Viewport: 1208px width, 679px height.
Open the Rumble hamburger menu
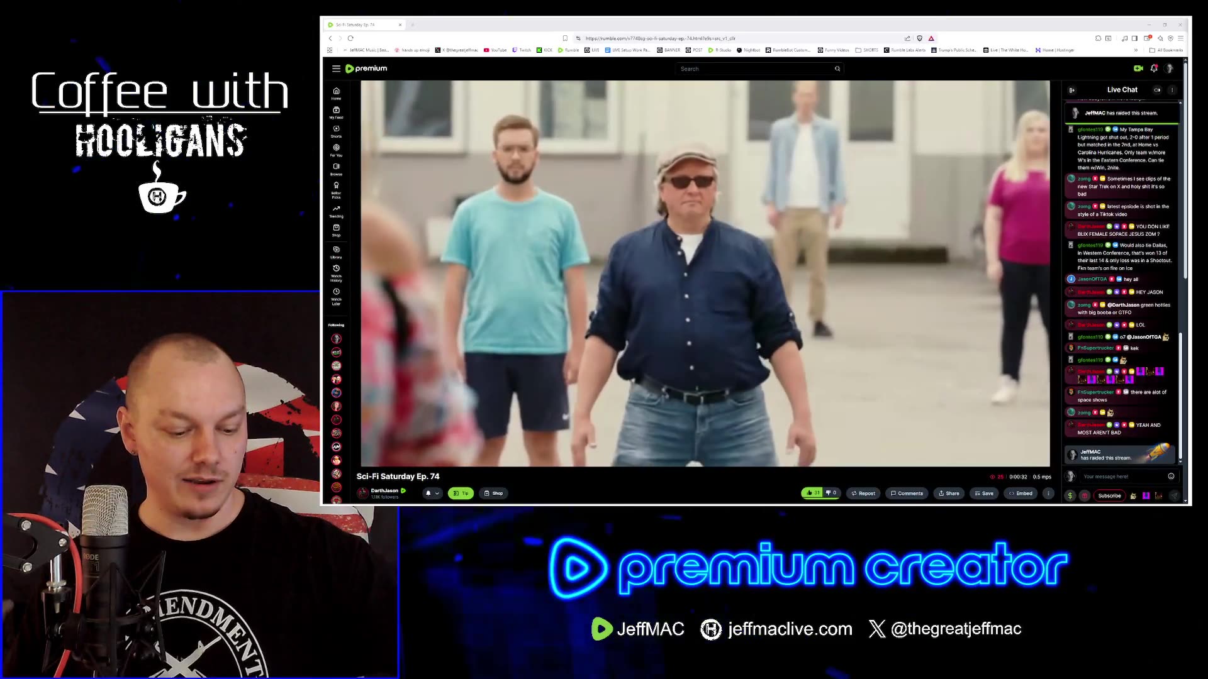pyautogui.click(x=336, y=69)
